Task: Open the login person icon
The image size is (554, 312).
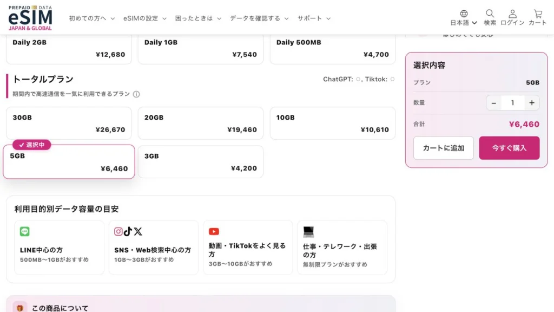Action: (512, 14)
